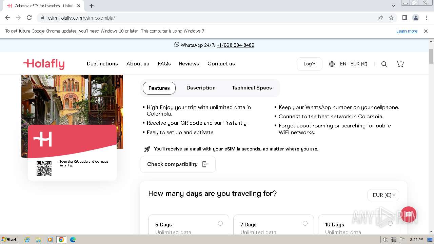The width and height of the screenshot is (434, 244).
Task: View site information lock icon
Action: pos(43,18)
